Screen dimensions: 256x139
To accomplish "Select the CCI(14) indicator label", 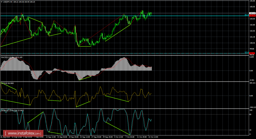I will (7, 83).
